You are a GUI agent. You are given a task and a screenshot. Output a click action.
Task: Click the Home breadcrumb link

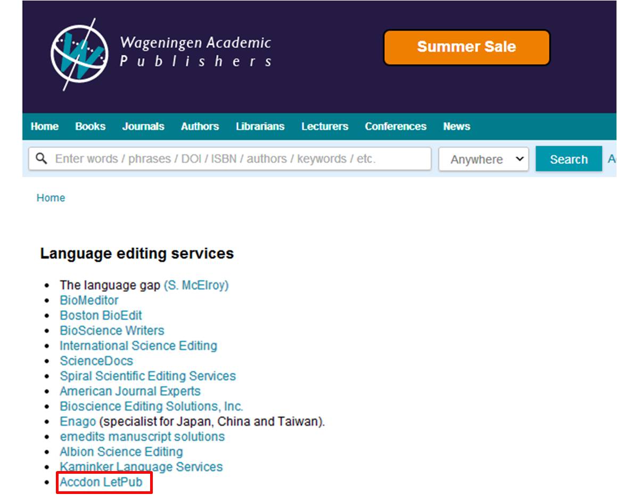click(x=51, y=197)
